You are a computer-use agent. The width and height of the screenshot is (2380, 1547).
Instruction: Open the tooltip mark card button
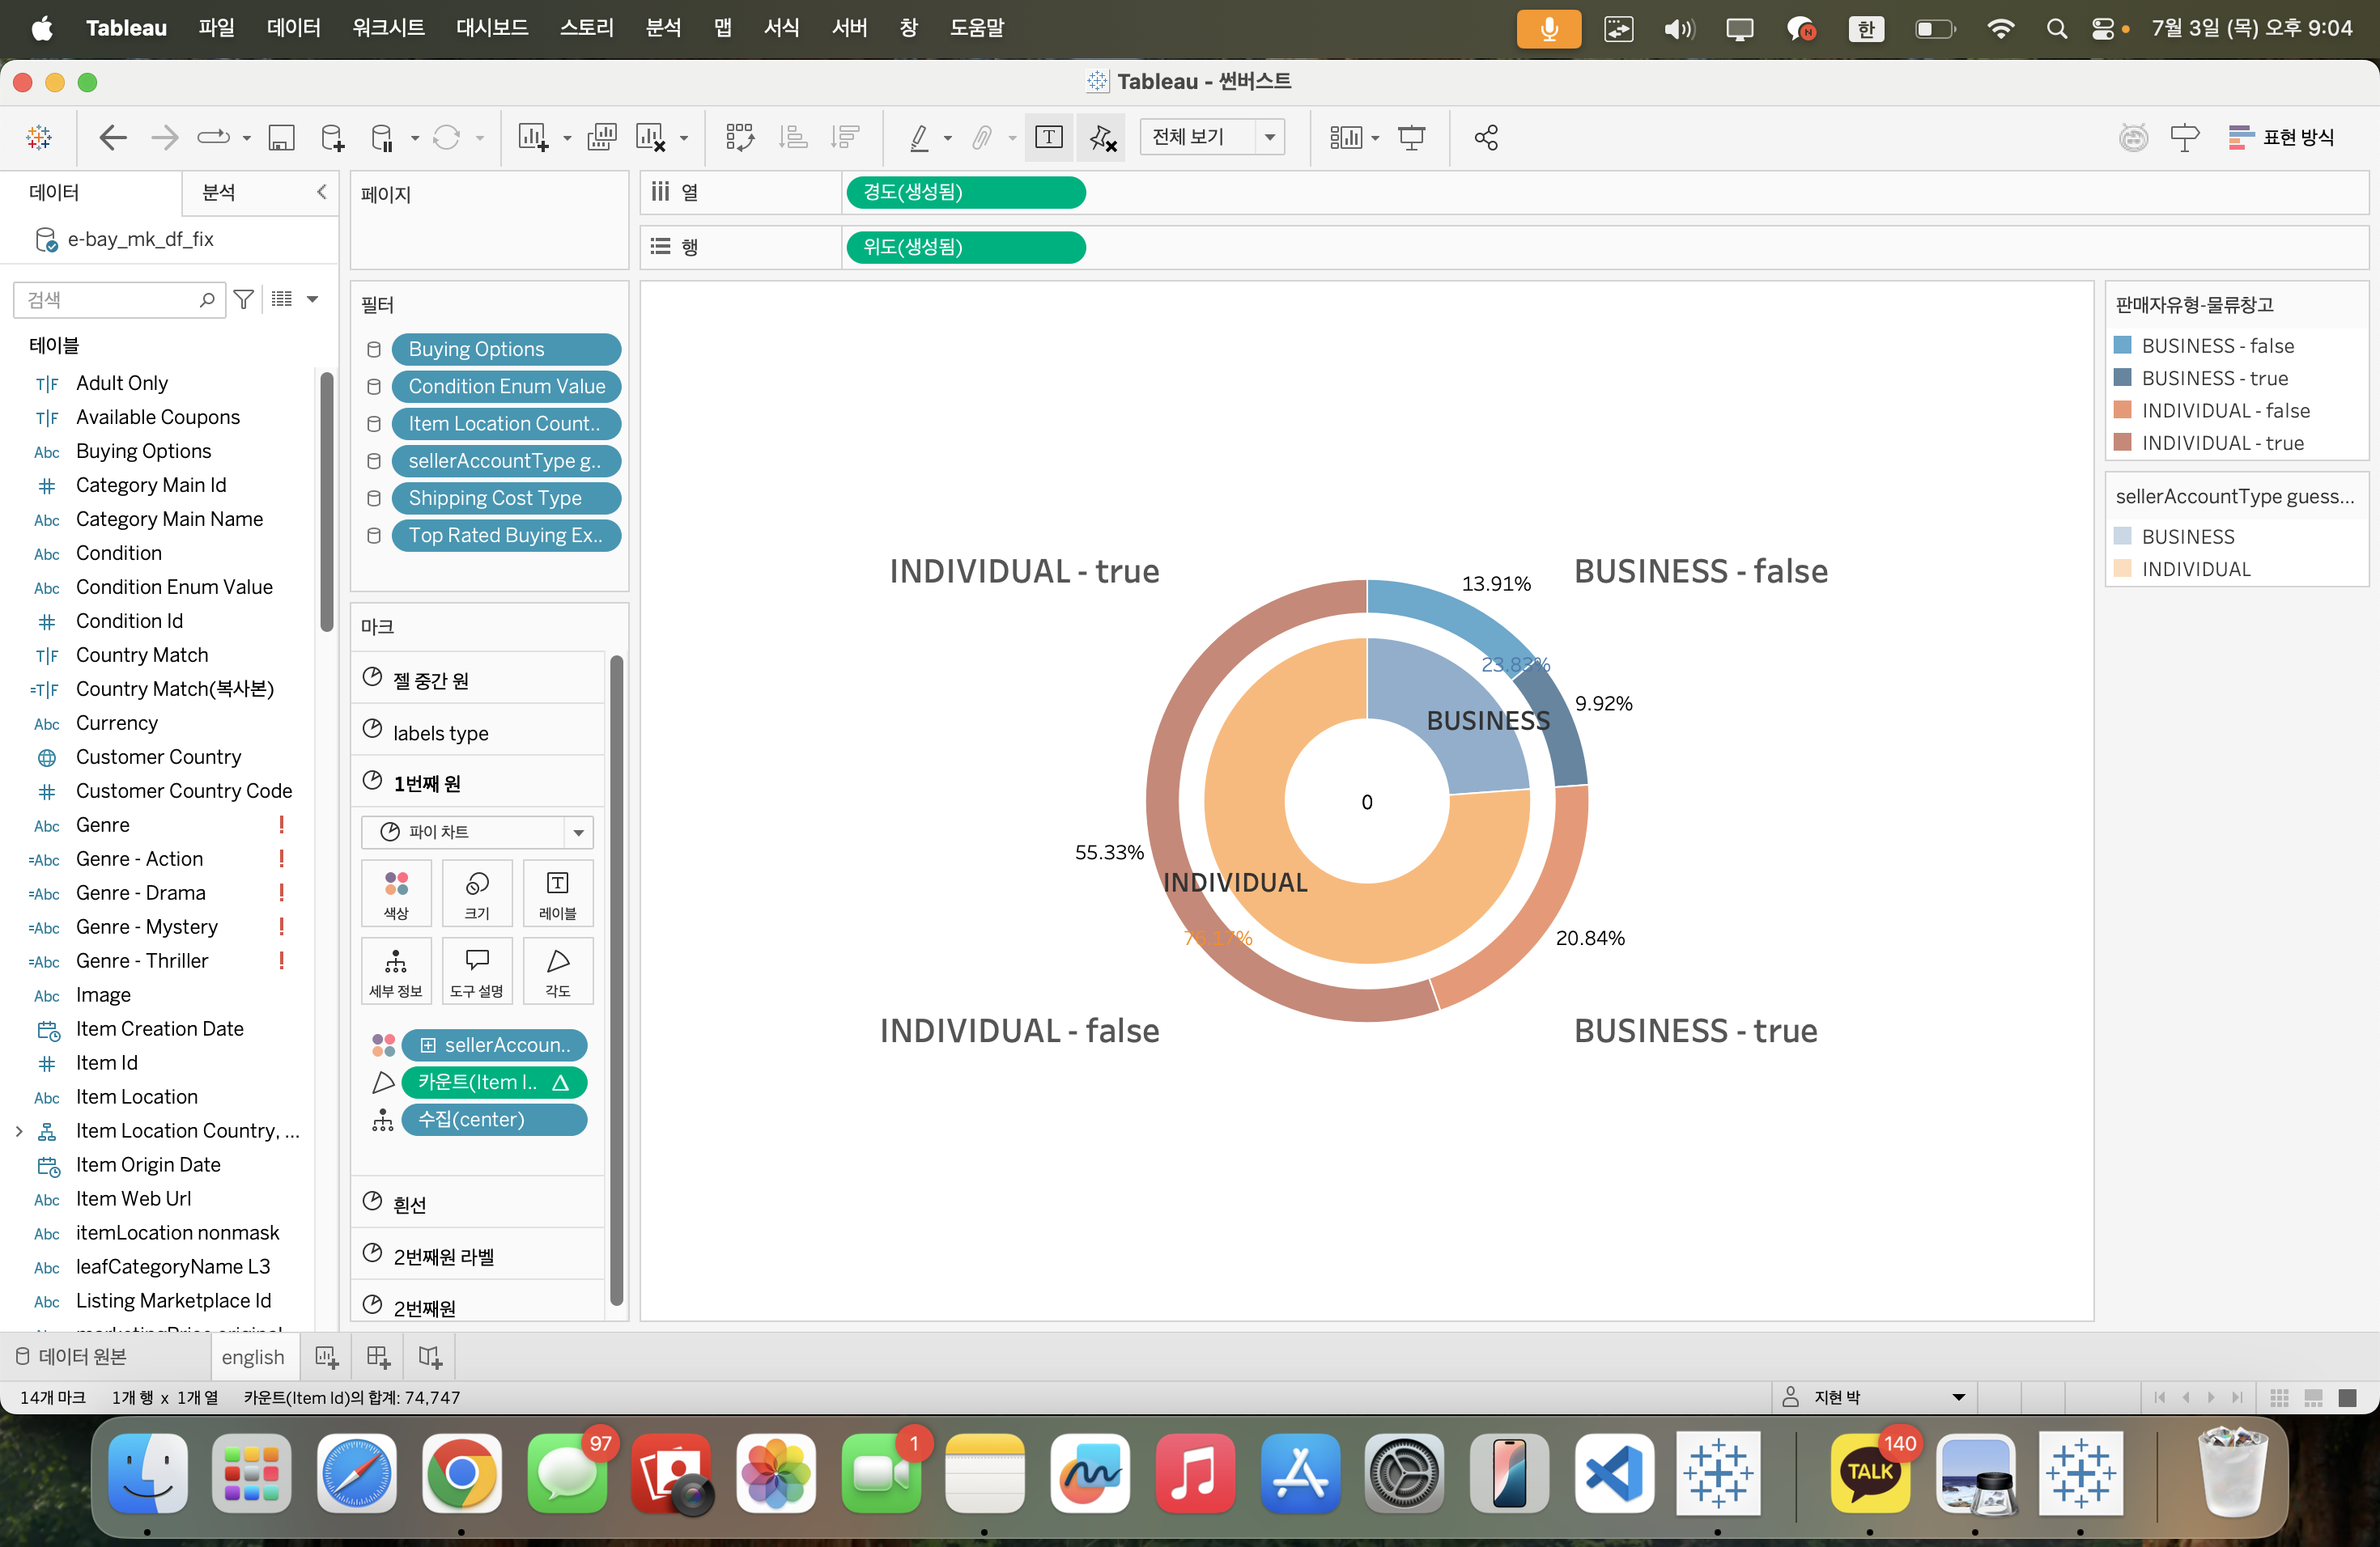(x=477, y=972)
